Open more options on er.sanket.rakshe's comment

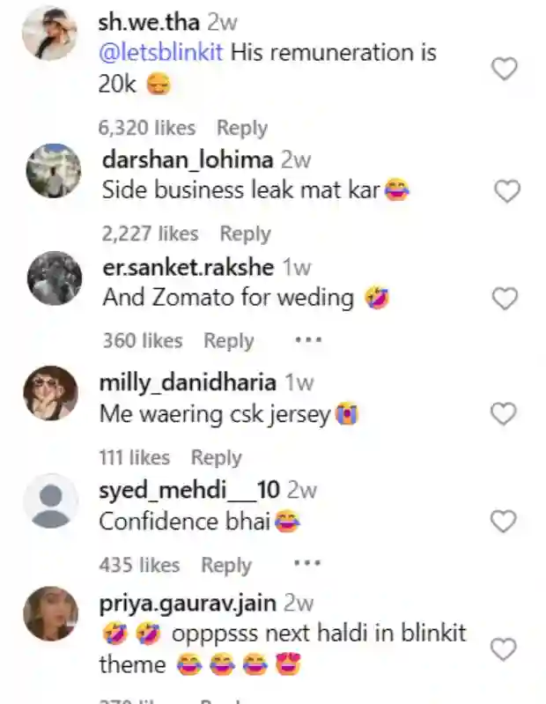308,339
